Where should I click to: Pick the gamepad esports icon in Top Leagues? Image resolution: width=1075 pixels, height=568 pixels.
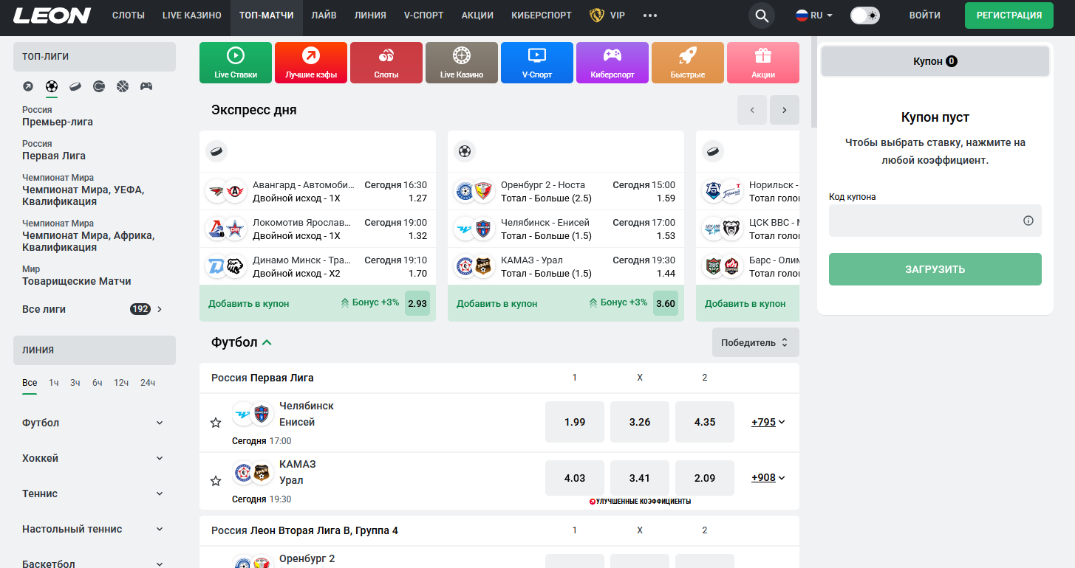pos(146,86)
